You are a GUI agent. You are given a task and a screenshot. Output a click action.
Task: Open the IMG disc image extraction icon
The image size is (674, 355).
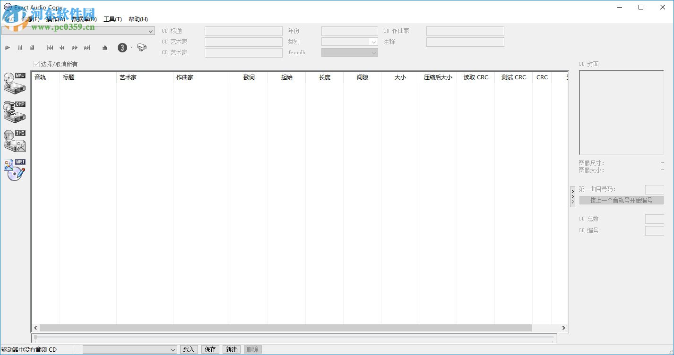(x=14, y=140)
